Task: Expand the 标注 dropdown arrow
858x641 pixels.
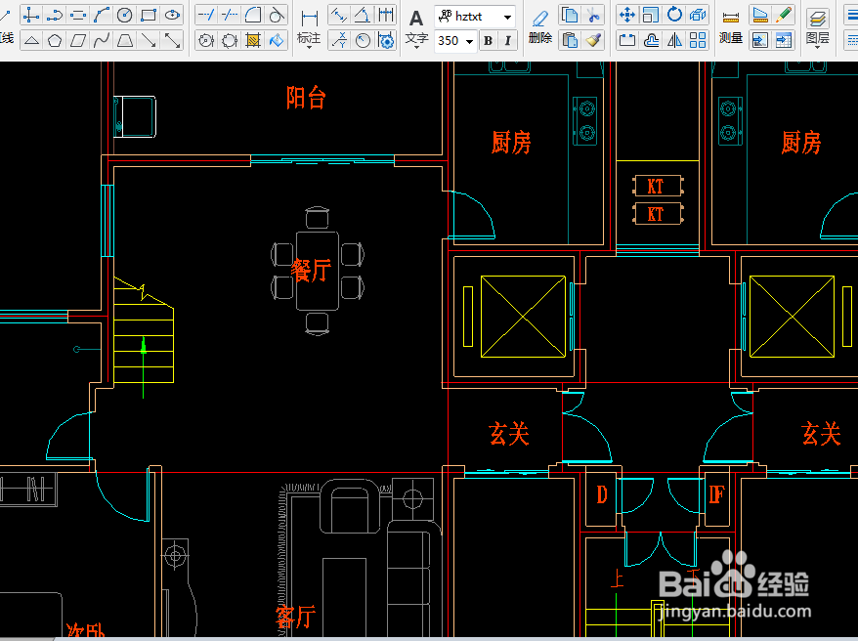Action: click(309, 48)
